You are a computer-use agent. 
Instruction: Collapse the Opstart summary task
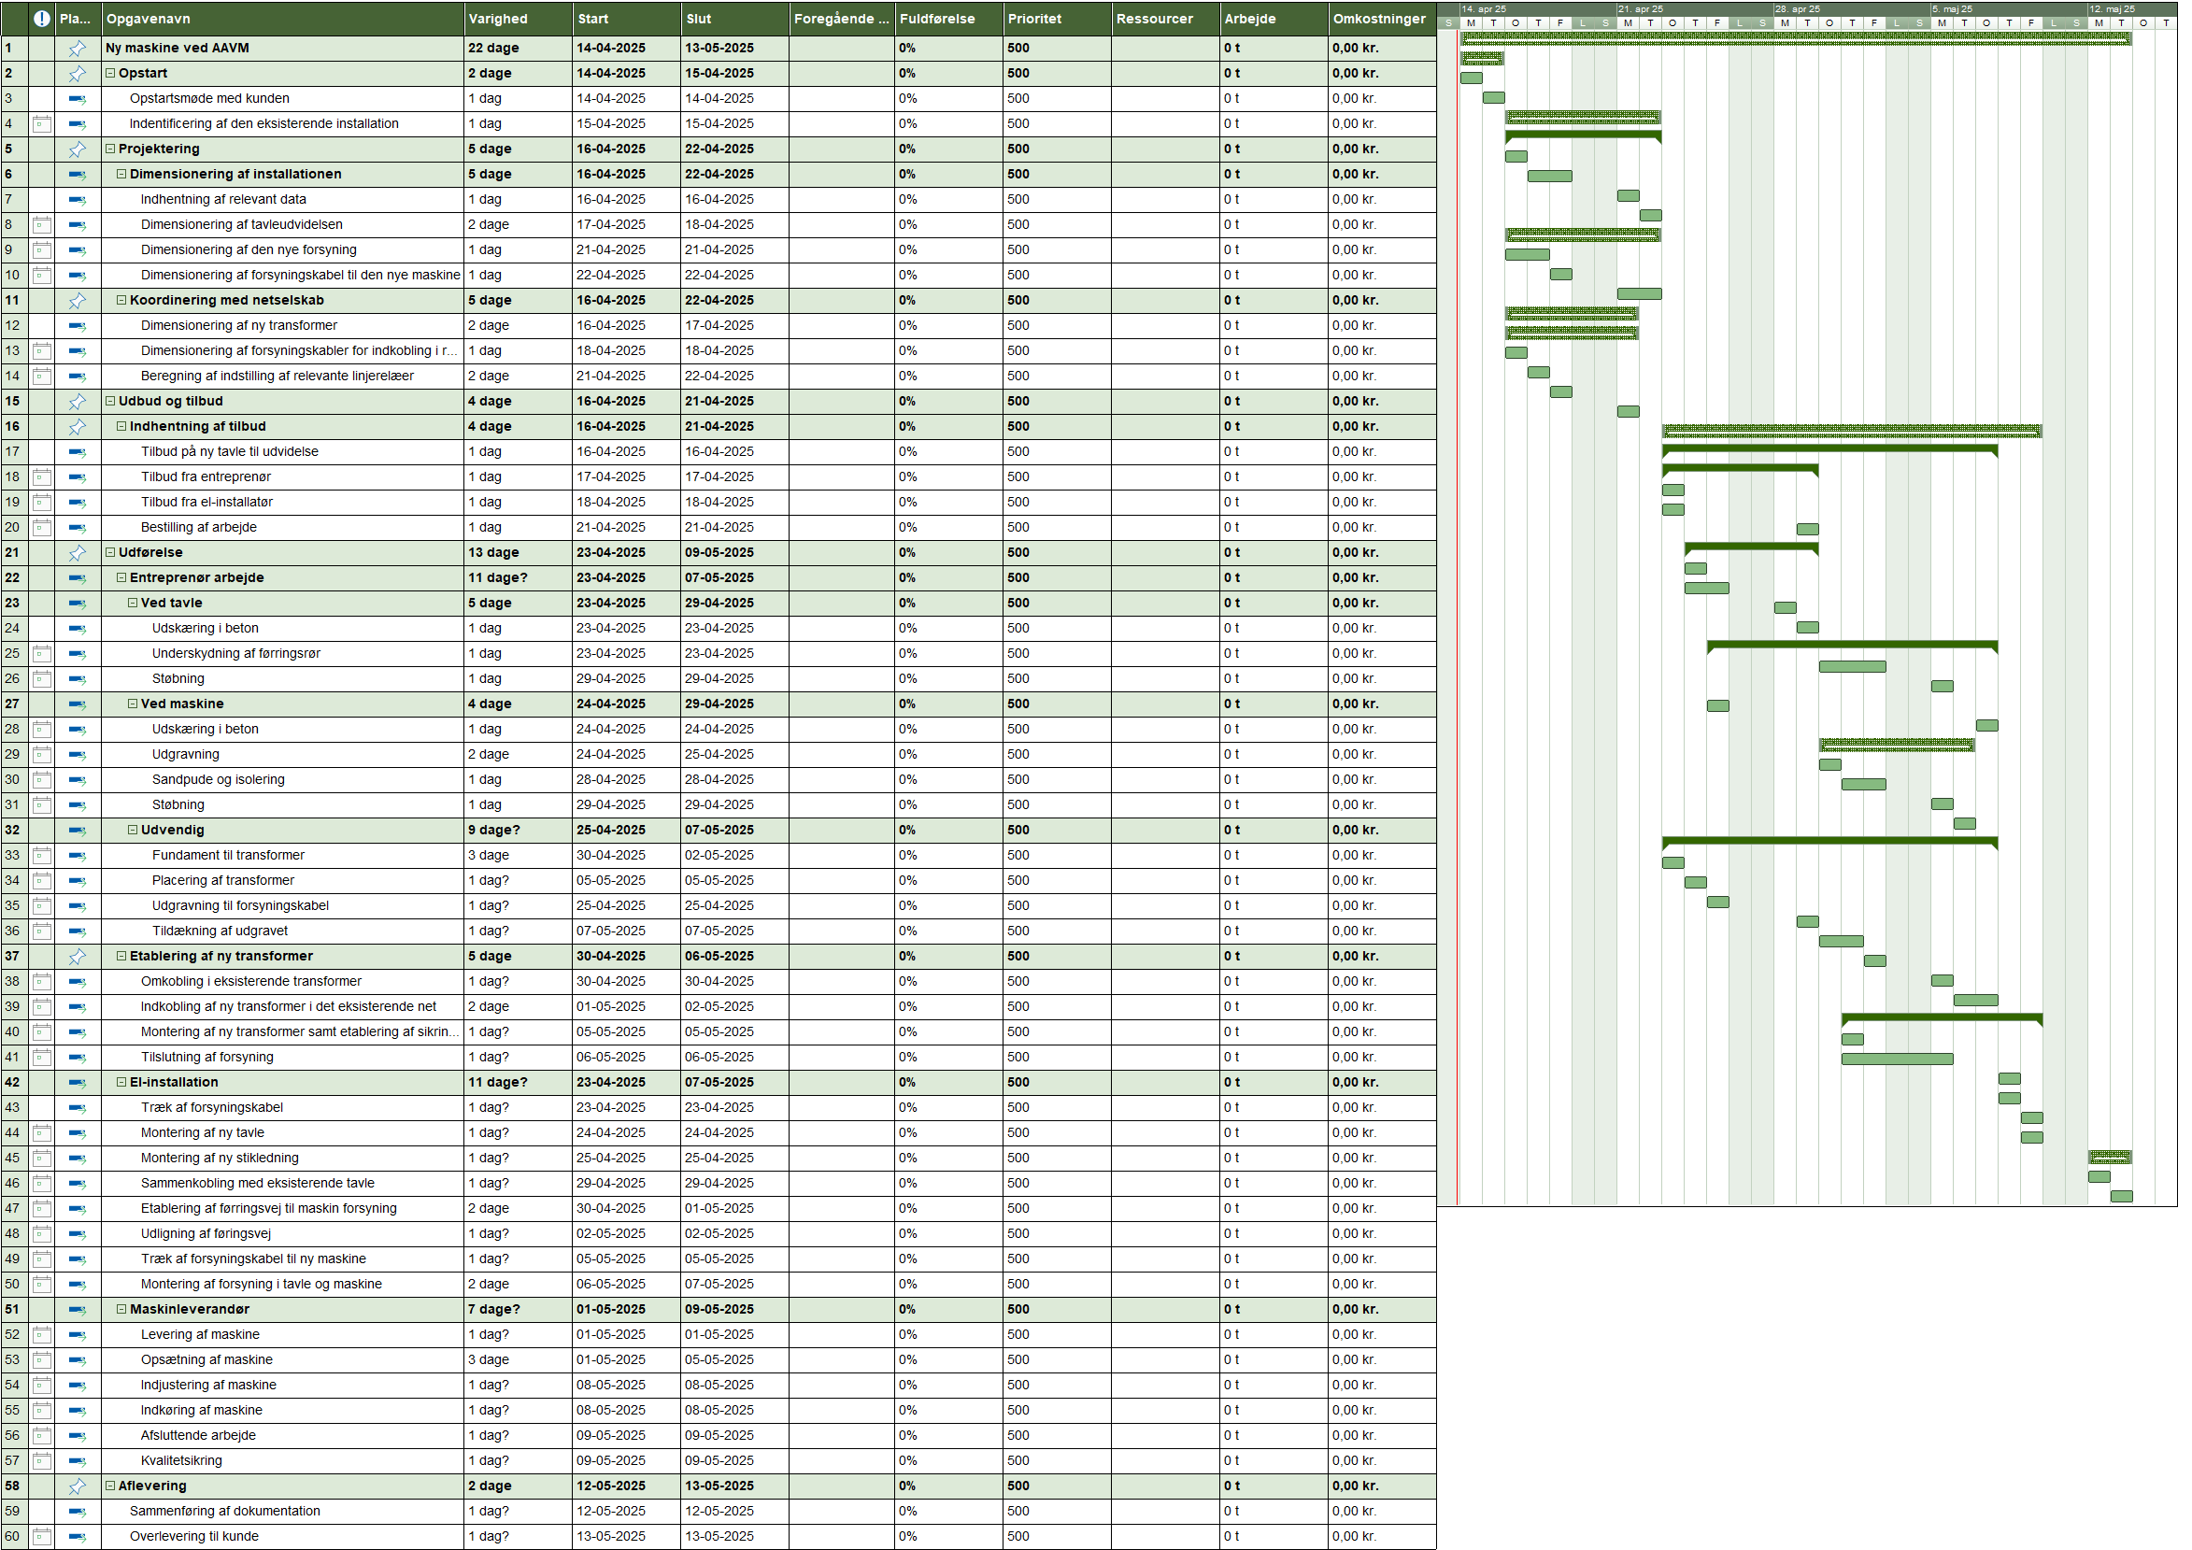[111, 74]
